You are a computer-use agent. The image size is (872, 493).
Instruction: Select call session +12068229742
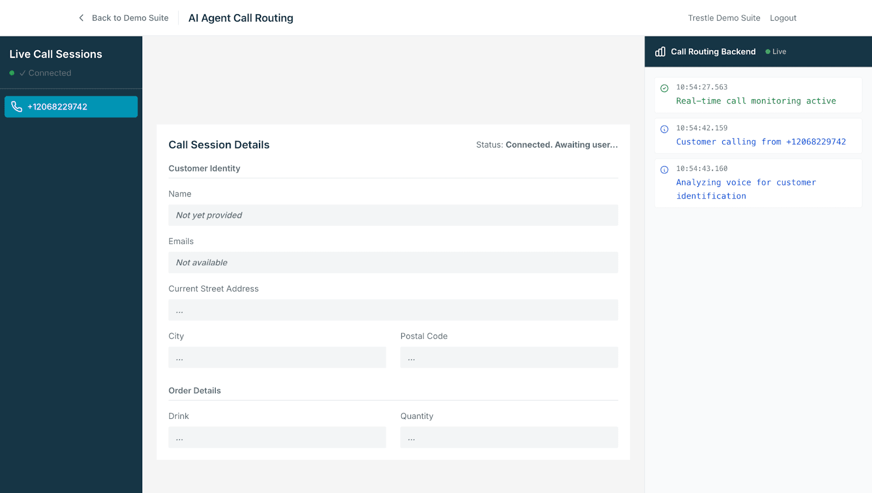pos(71,107)
